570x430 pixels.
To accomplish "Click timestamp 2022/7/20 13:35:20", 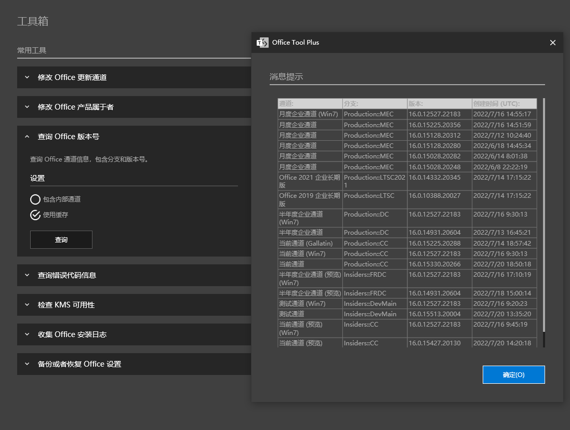I will click(505, 314).
